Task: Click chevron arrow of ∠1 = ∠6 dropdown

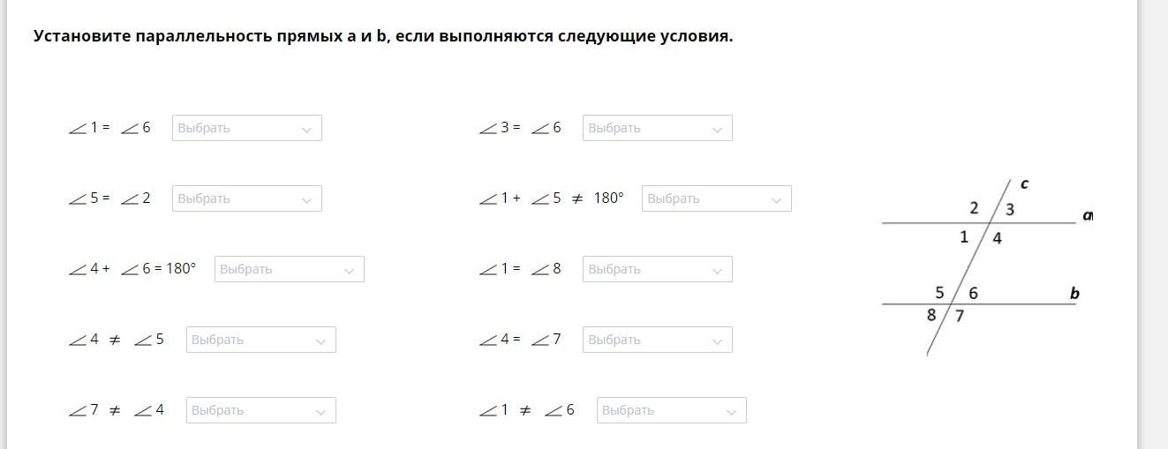Action: point(306,129)
